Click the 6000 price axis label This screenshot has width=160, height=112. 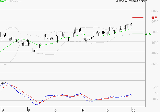click(x=155, y=11)
